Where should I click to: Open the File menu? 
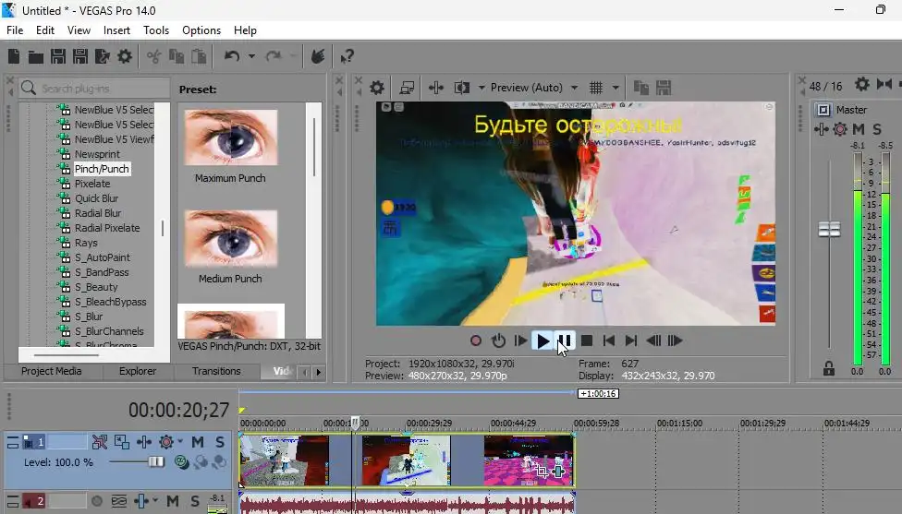[x=15, y=30]
